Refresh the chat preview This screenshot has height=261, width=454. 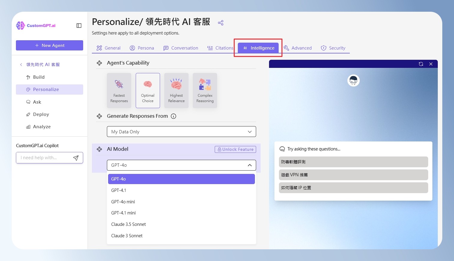tap(421, 64)
